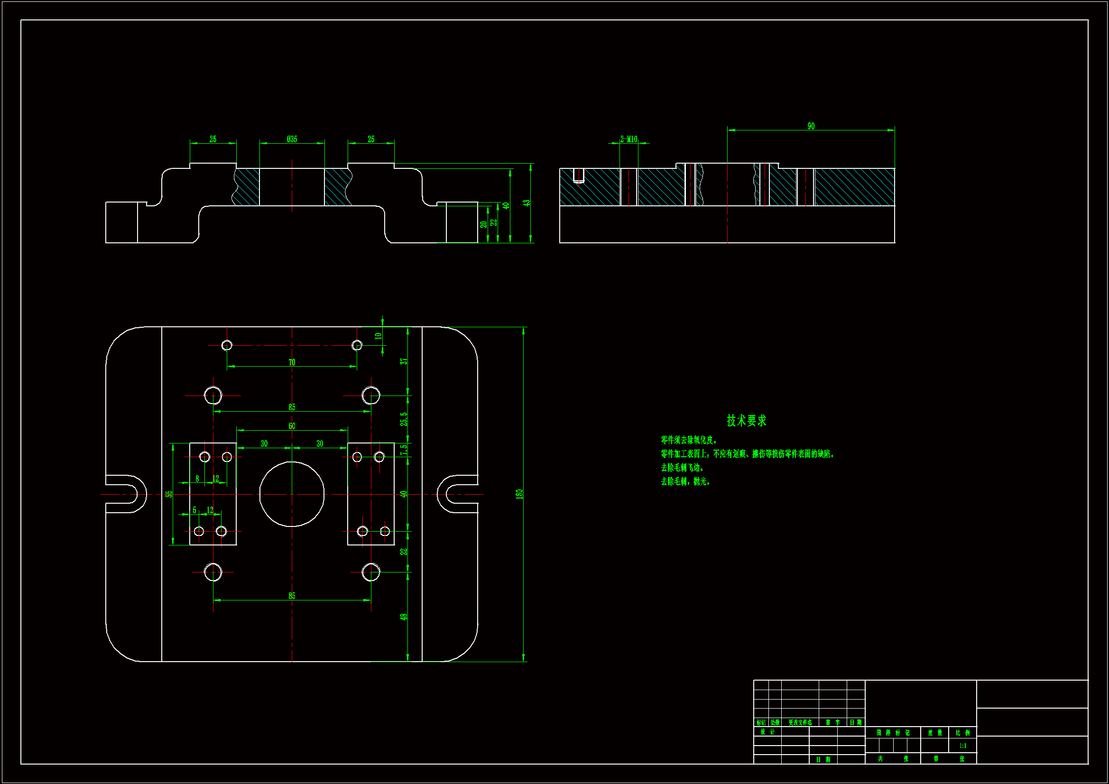Image resolution: width=1109 pixels, height=784 pixels.
Task: Select the 70 hole spacing dimension
Action: tap(292, 362)
